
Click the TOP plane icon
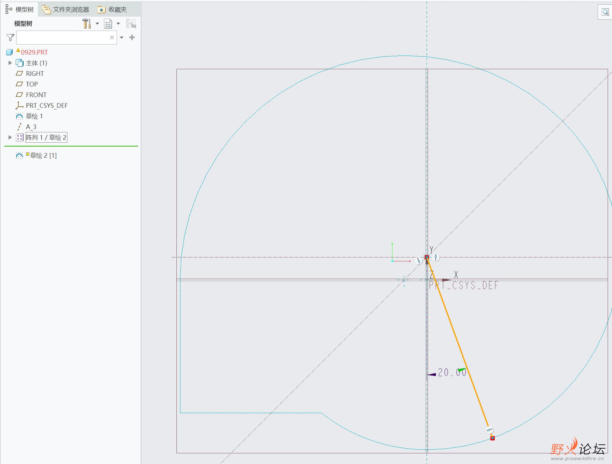tap(19, 84)
